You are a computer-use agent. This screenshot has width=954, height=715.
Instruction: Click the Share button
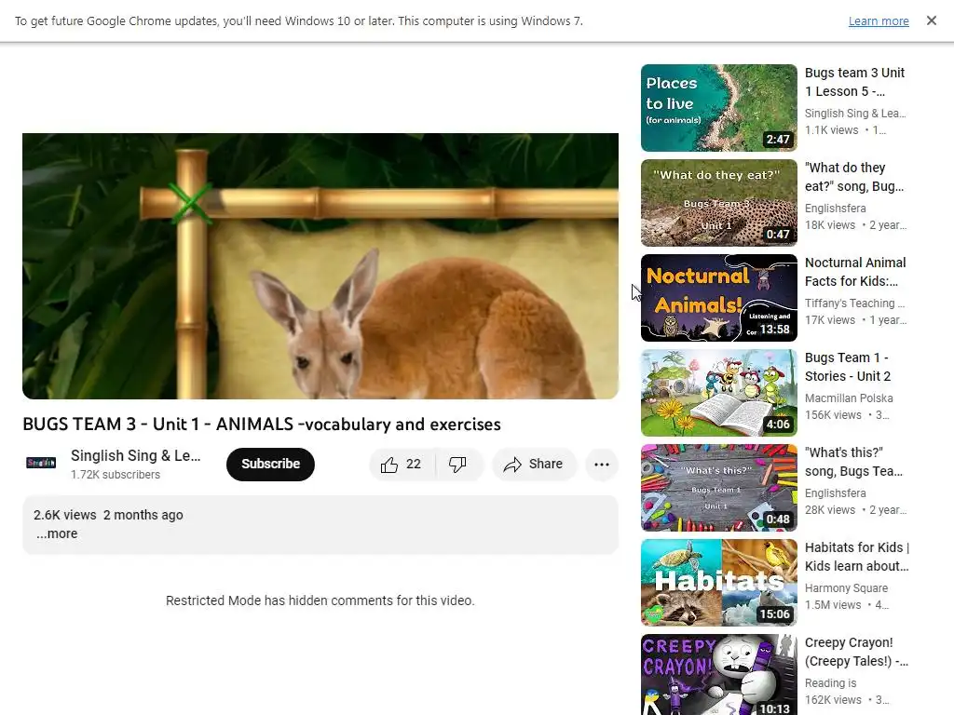pos(534,465)
